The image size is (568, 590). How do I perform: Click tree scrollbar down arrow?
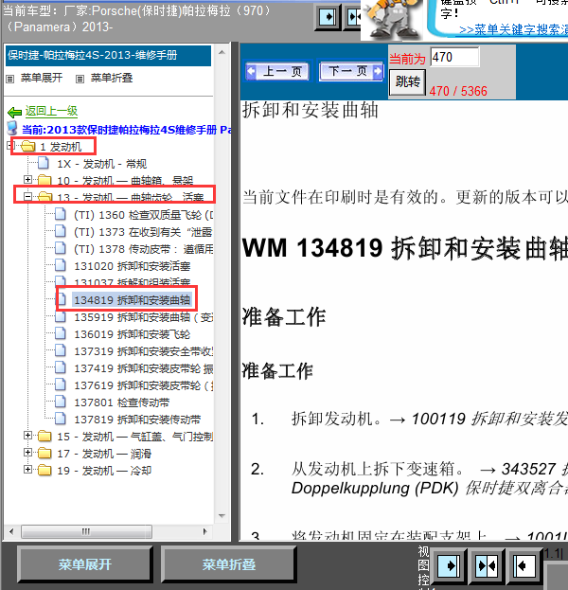[x=222, y=516]
